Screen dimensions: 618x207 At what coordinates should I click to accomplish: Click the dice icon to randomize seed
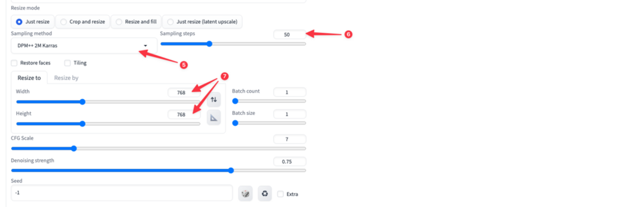click(x=245, y=194)
